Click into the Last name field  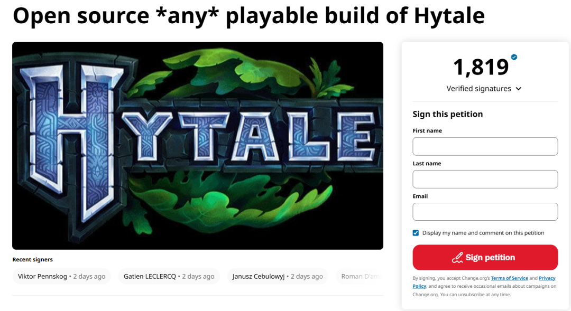click(x=485, y=179)
